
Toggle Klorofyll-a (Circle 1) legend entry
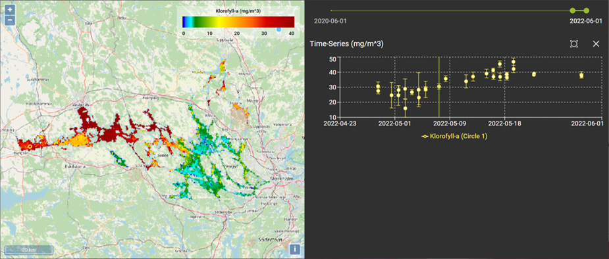click(455, 137)
